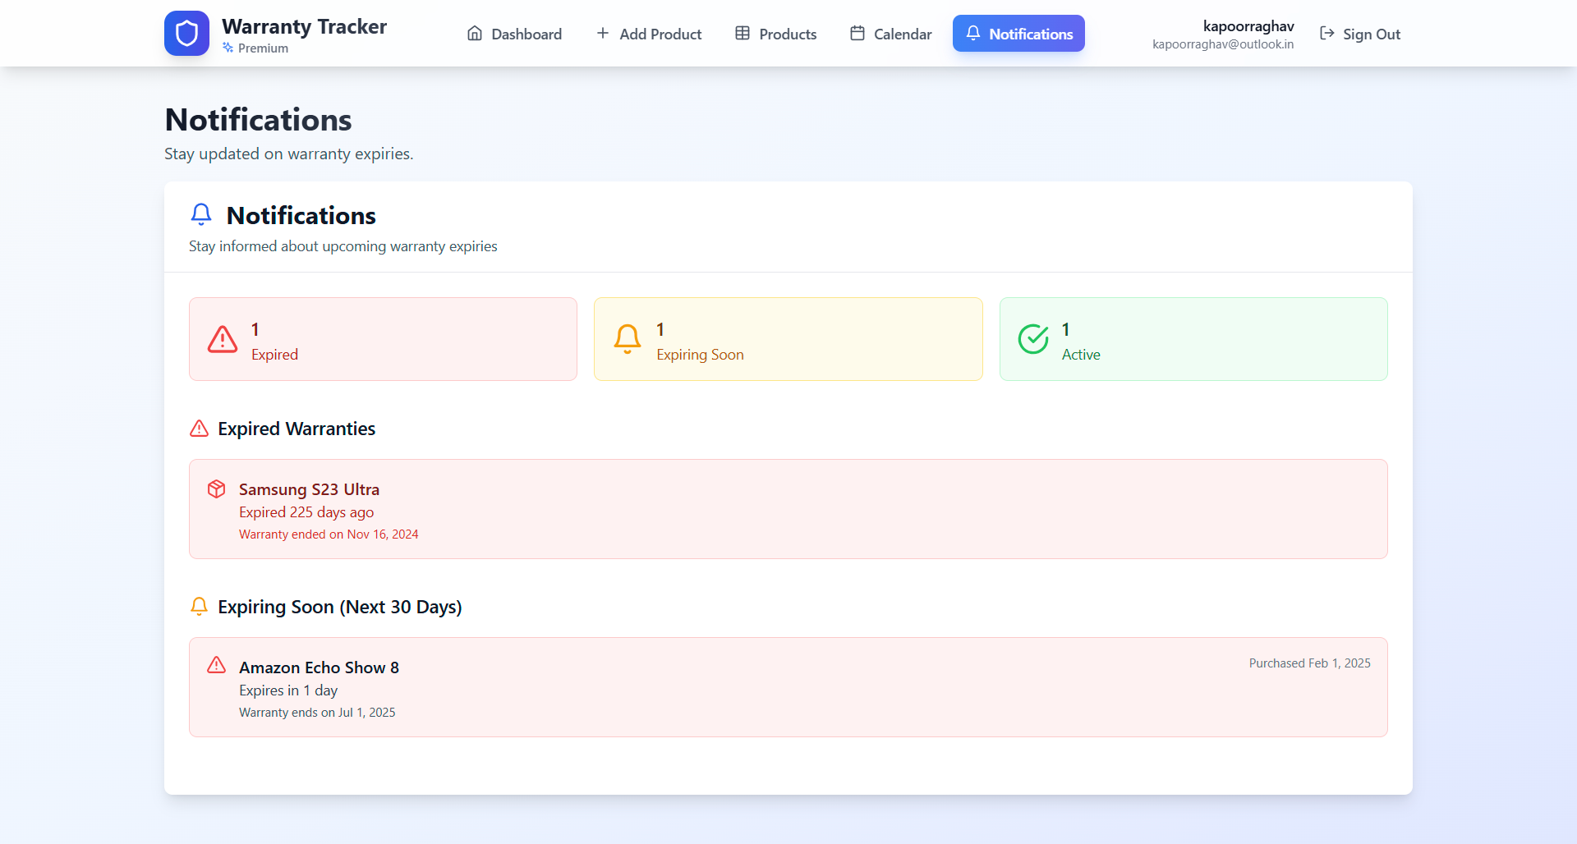The image size is (1577, 844).
Task: Click 'Warranty ends on Jul 1, 2025'
Action: coord(317,713)
